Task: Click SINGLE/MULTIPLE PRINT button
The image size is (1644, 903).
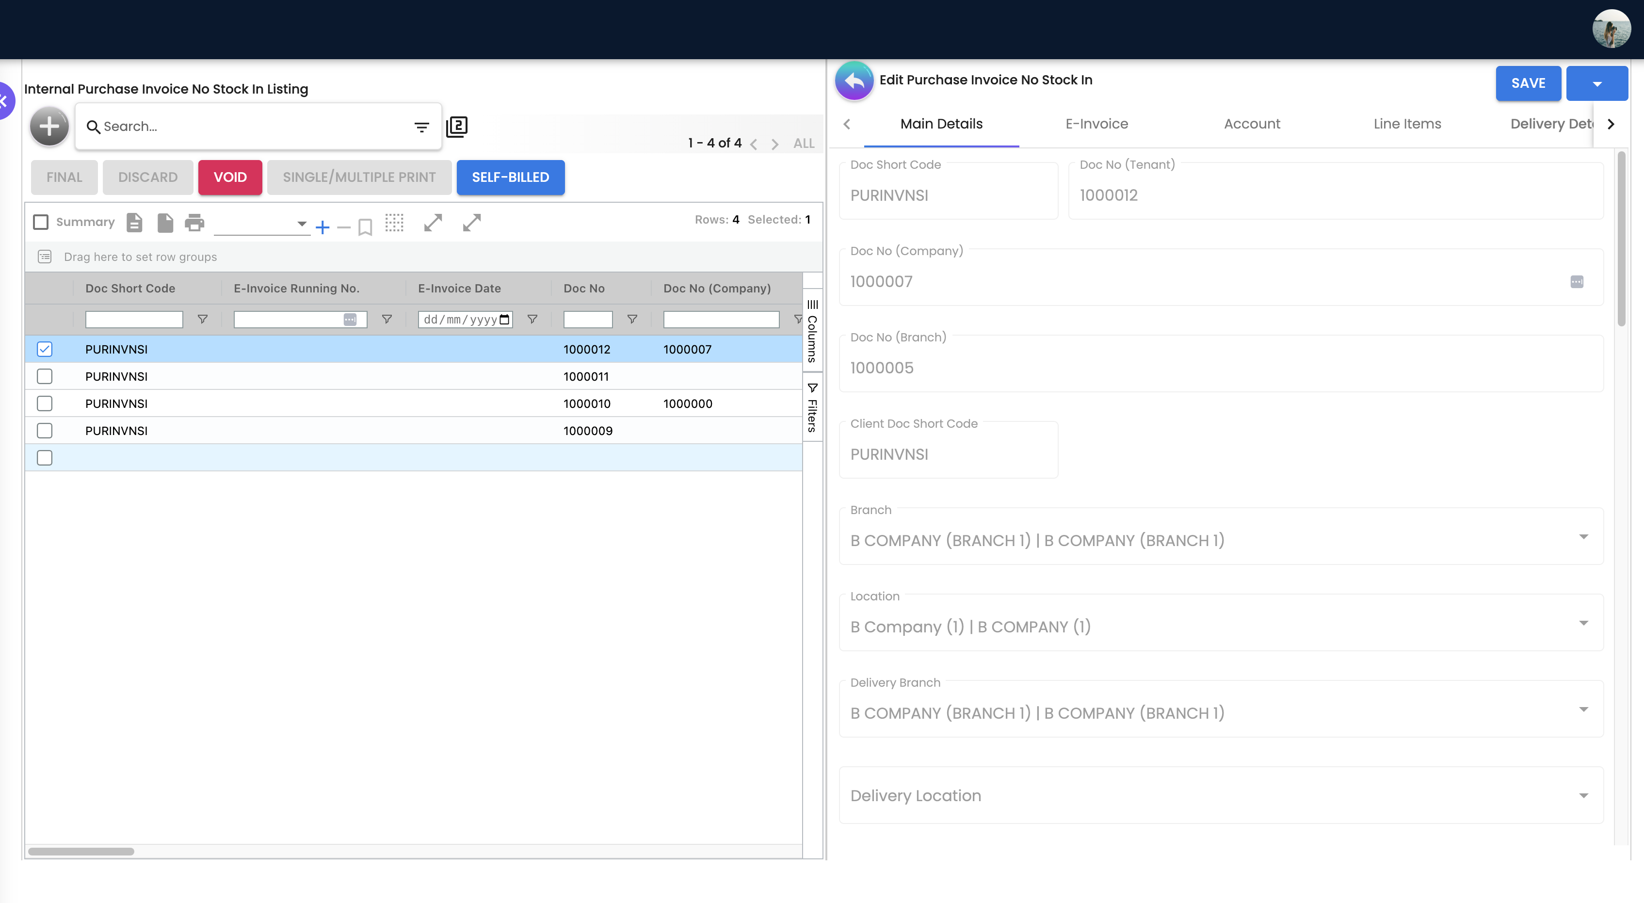Action: point(359,177)
